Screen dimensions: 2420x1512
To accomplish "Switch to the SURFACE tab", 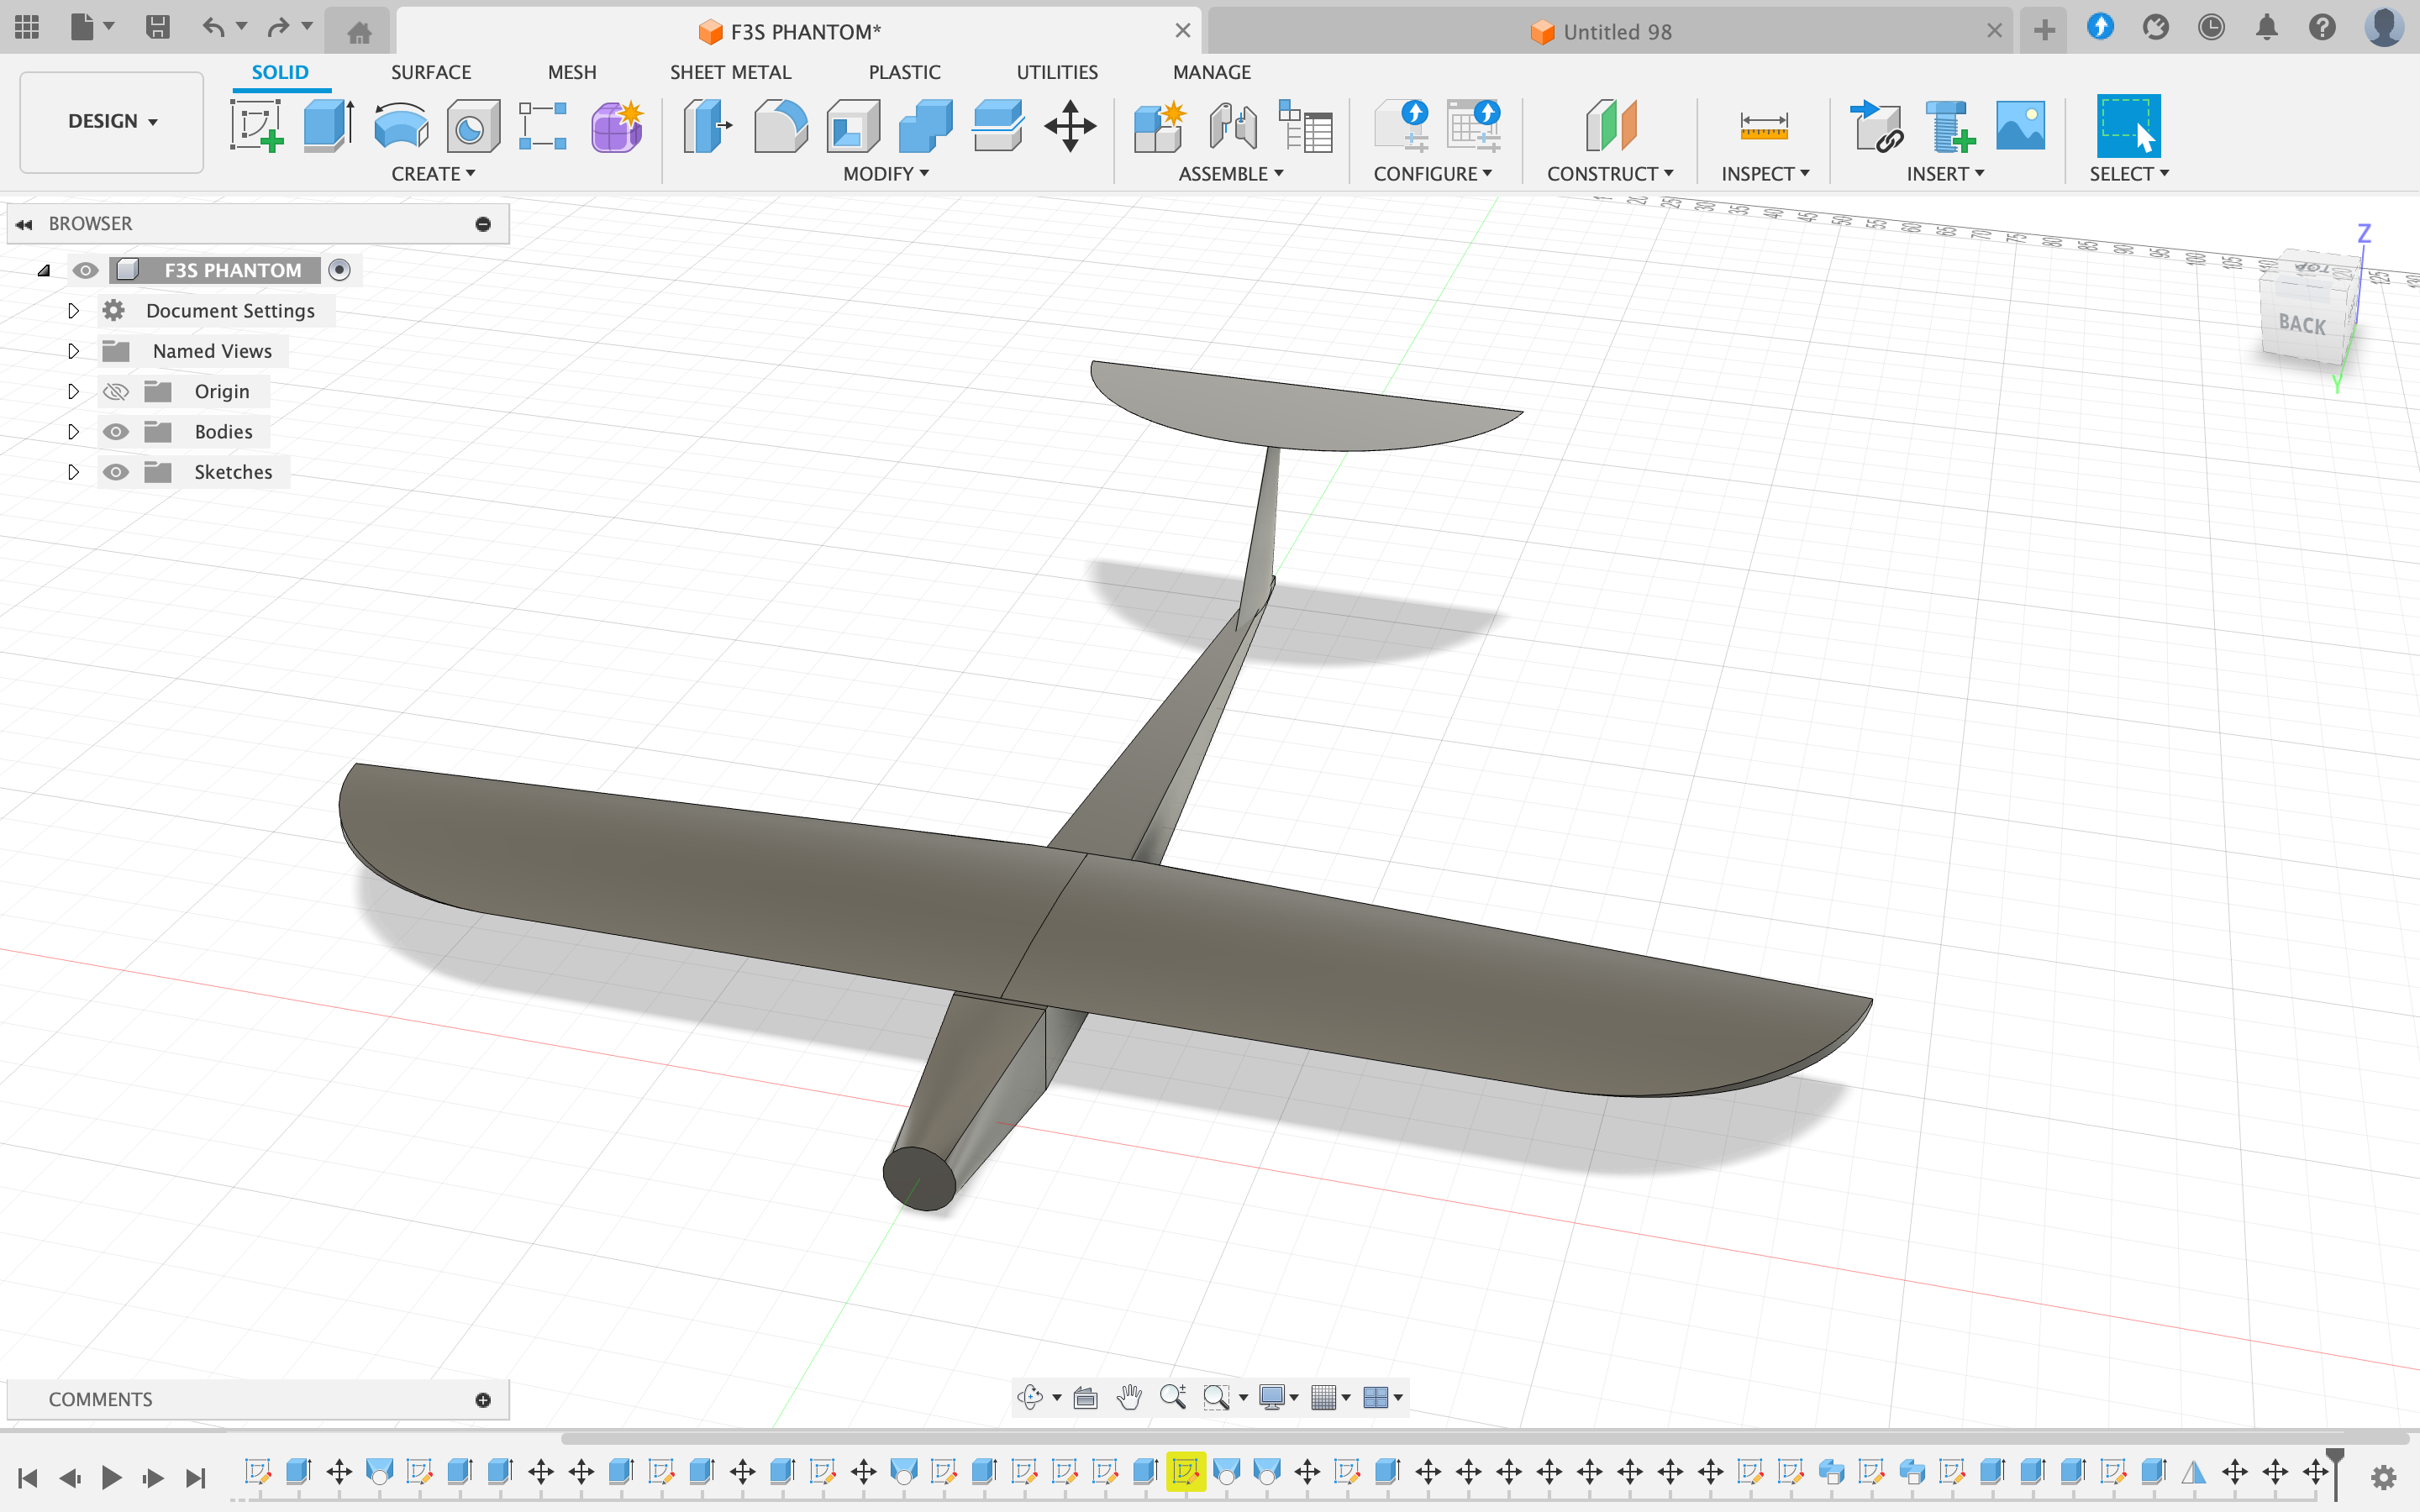I will click(431, 72).
